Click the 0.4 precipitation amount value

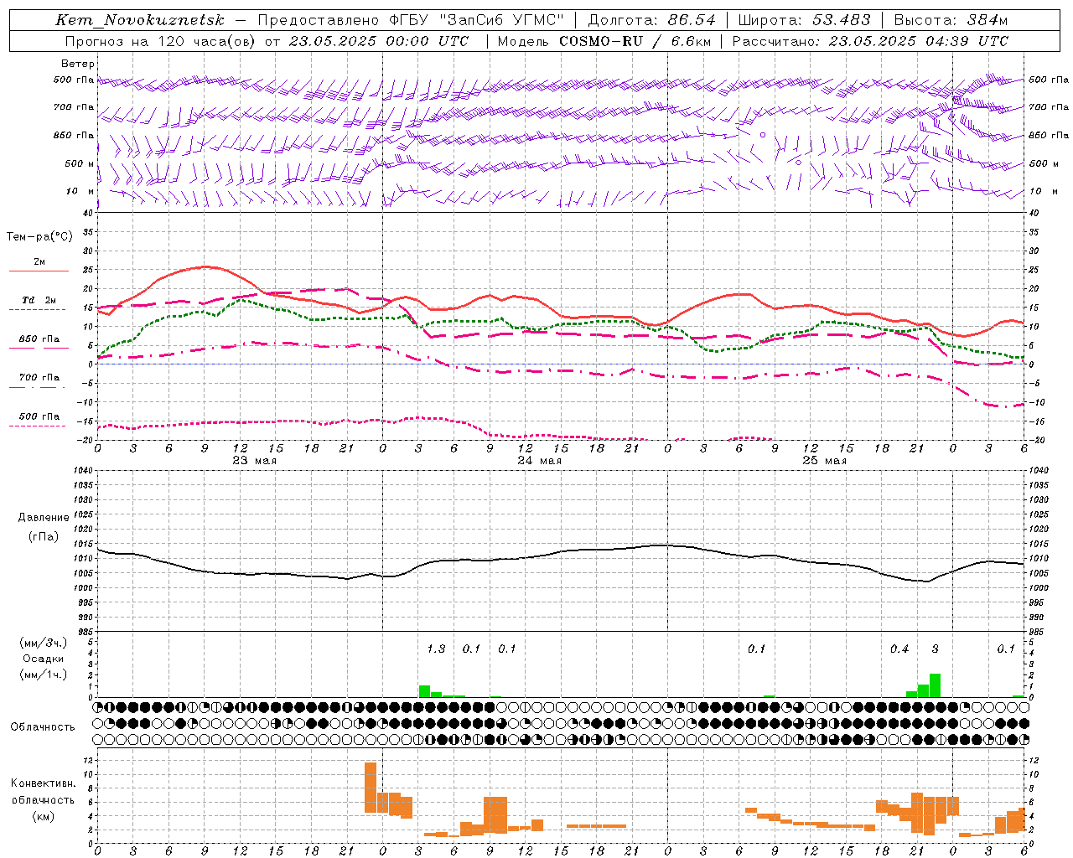pos(899,649)
